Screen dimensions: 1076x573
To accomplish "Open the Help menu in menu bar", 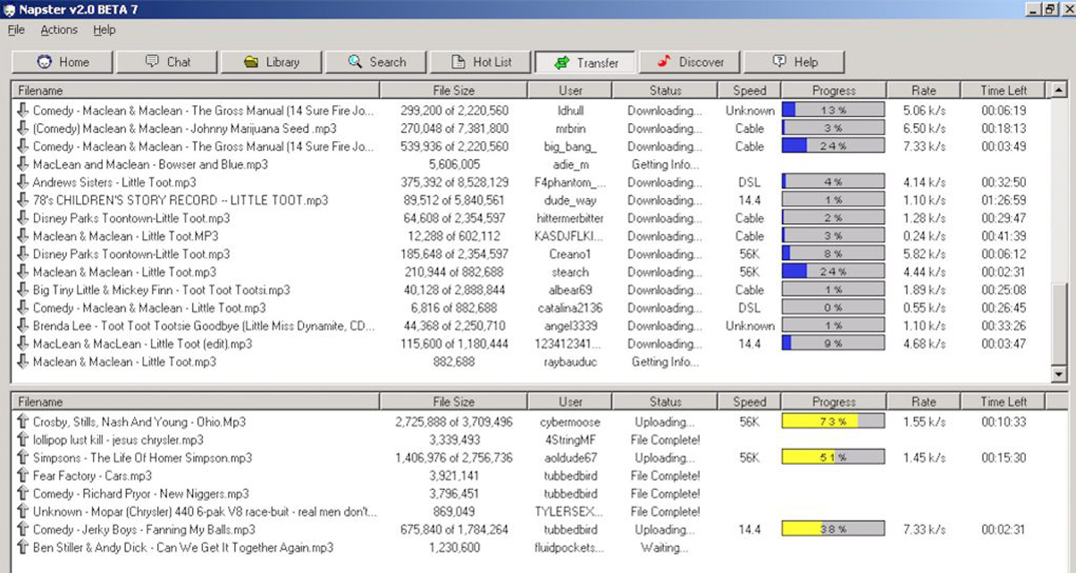I will tap(105, 29).
